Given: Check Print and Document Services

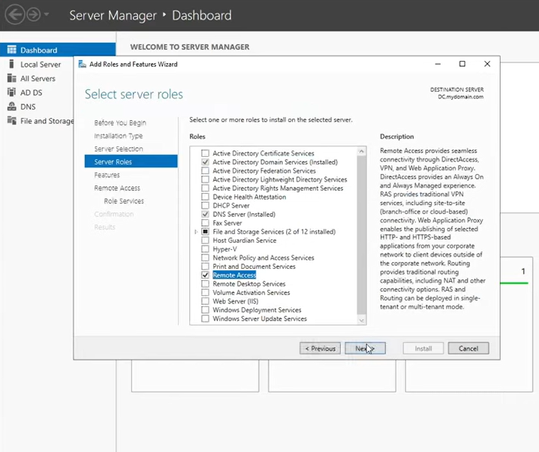Looking at the screenshot, I should pos(205,266).
